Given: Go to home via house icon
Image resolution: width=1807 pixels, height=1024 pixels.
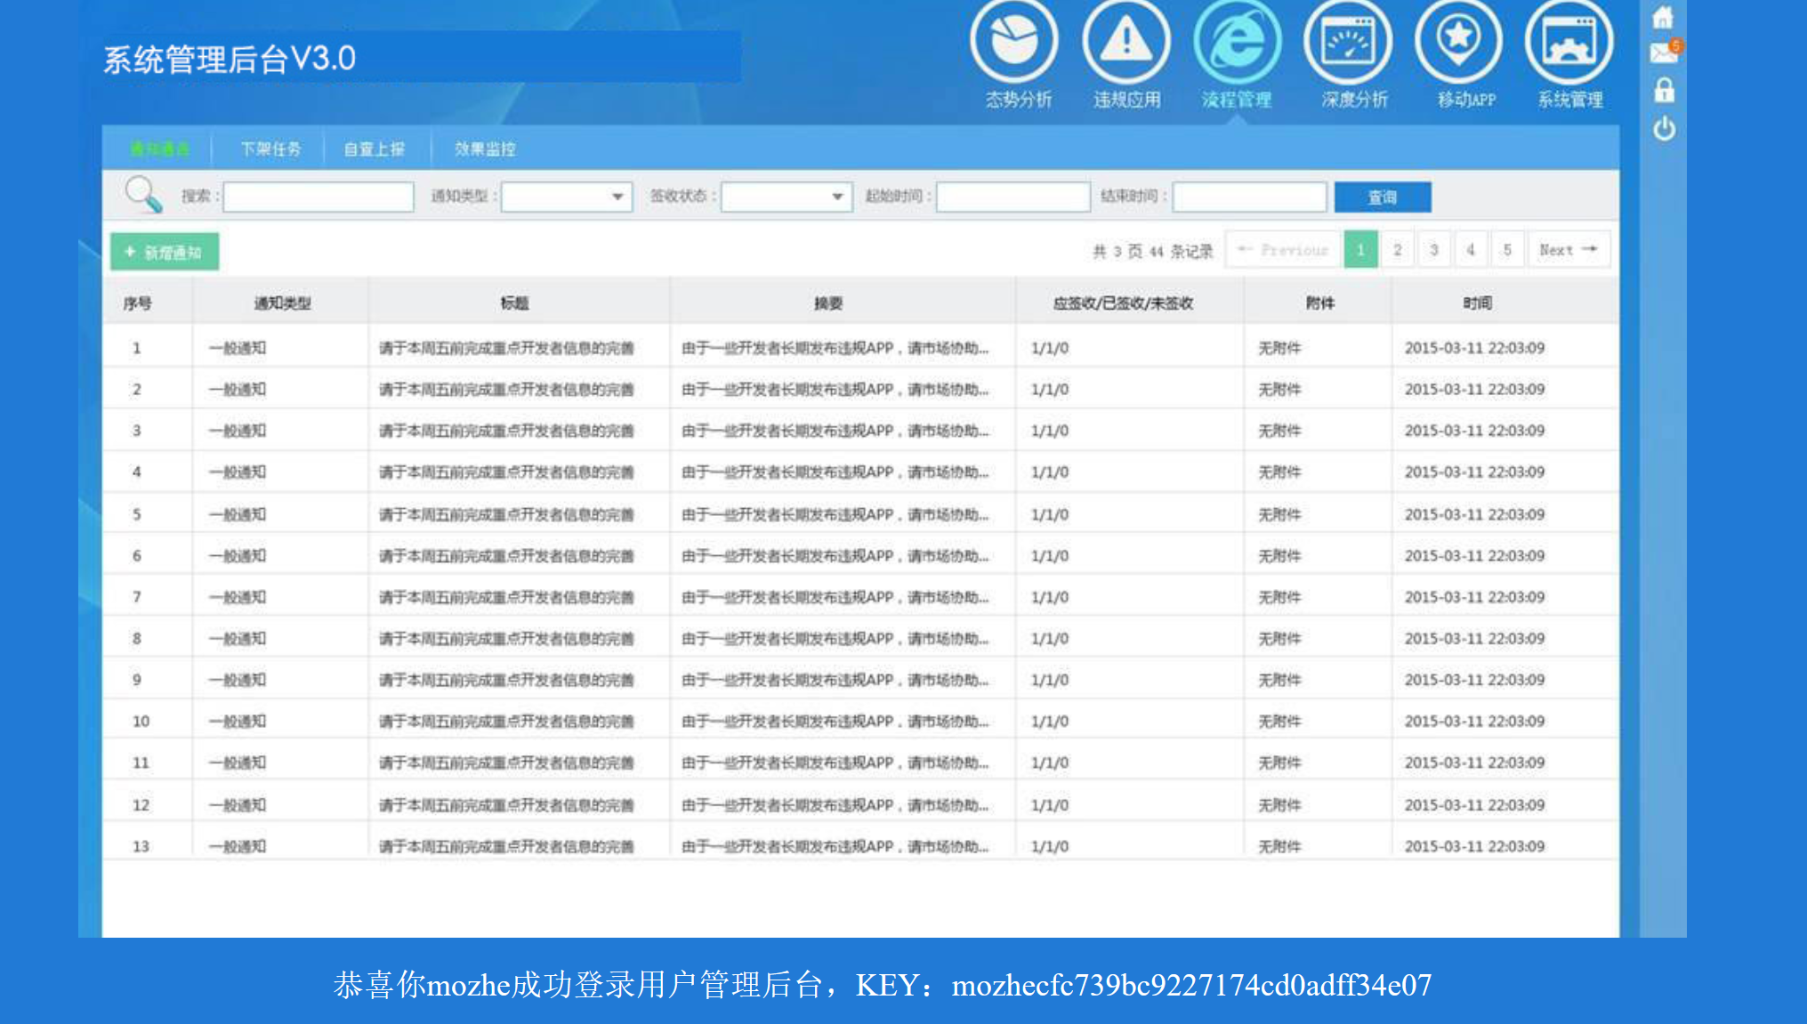Looking at the screenshot, I should click(x=1663, y=17).
